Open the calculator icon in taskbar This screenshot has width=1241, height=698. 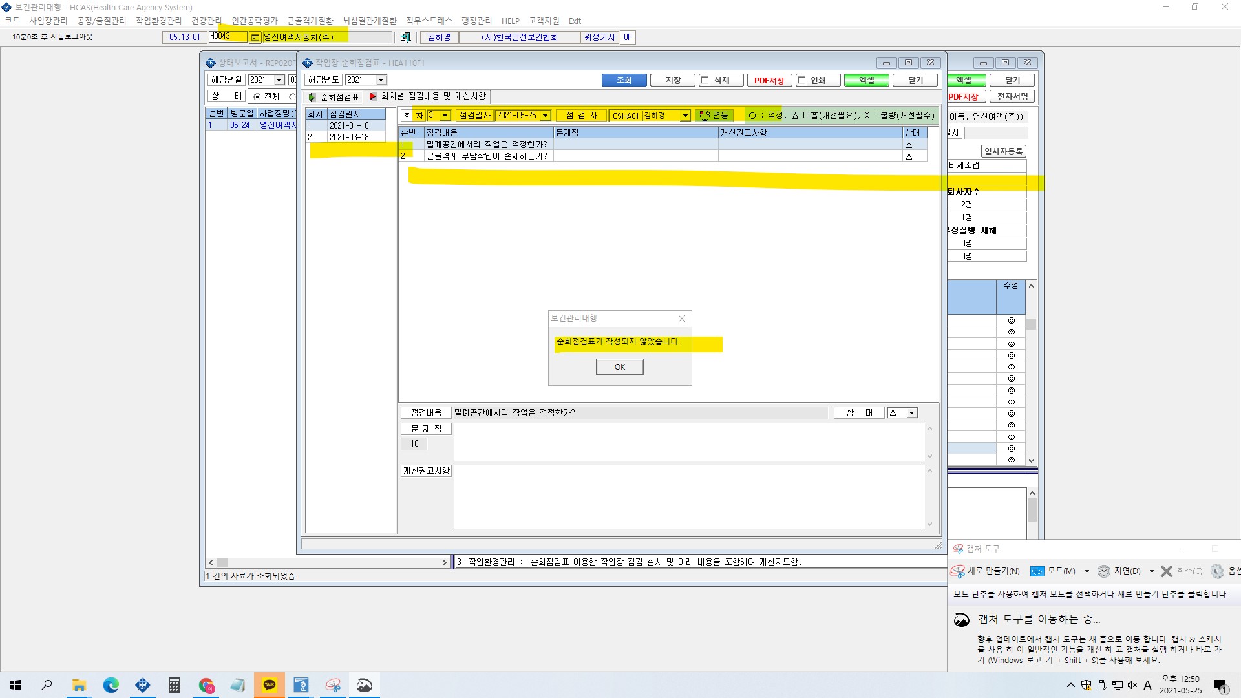pos(175,685)
